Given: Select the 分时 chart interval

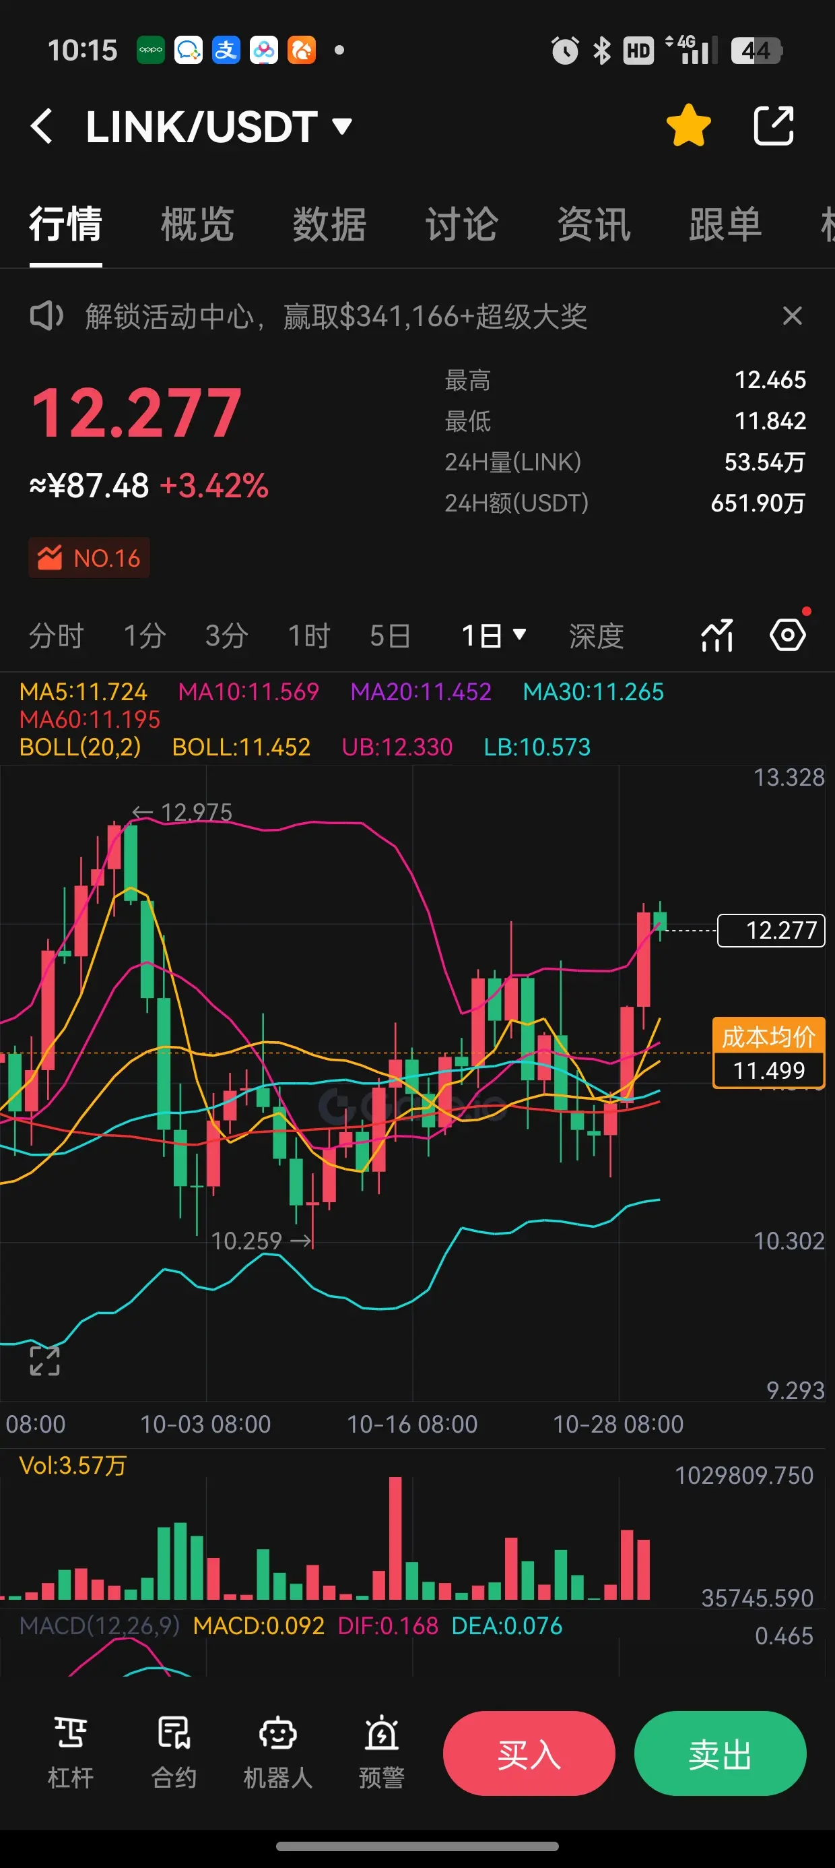Looking at the screenshot, I should pos(56,636).
